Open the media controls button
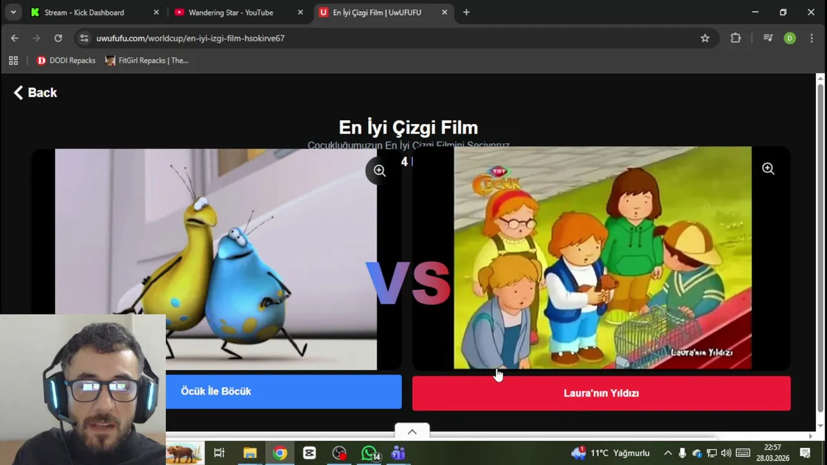The height and width of the screenshot is (465, 827). (x=768, y=38)
